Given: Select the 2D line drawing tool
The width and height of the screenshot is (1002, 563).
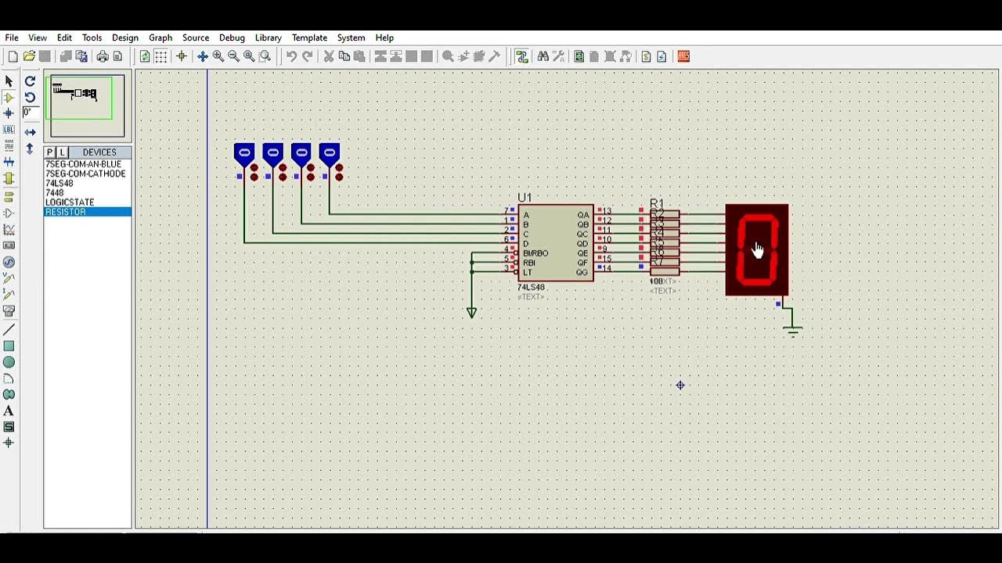Looking at the screenshot, I should point(9,330).
